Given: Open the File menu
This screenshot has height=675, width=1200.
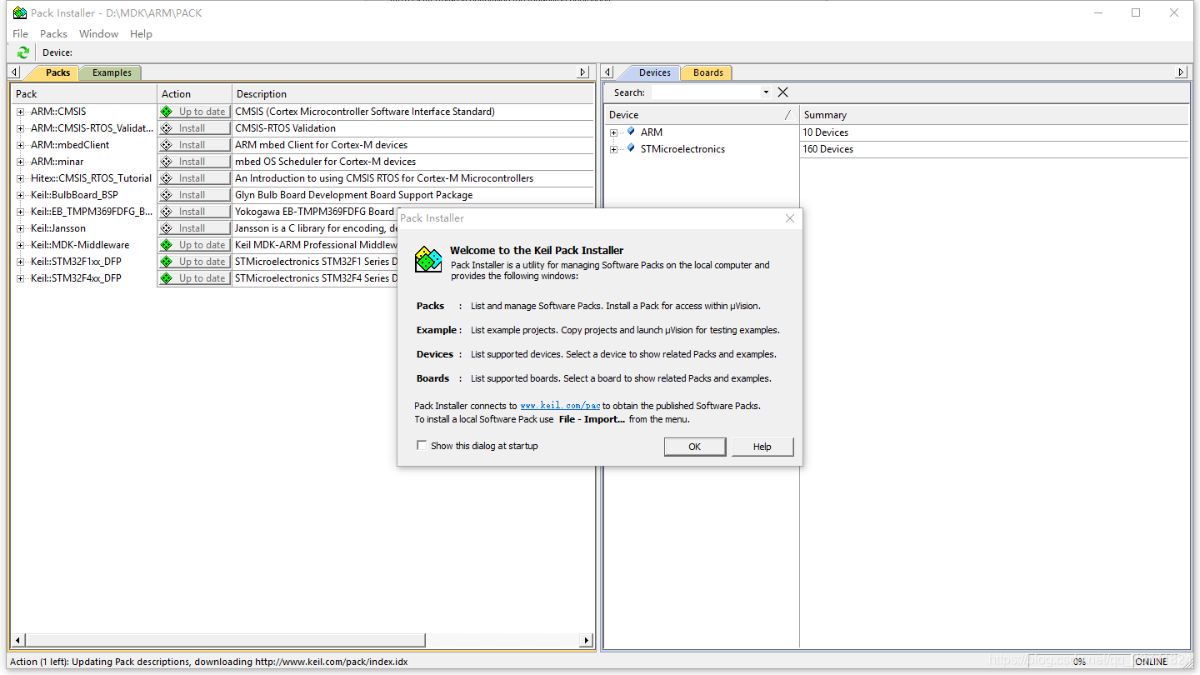Looking at the screenshot, I should coord(21,34).
